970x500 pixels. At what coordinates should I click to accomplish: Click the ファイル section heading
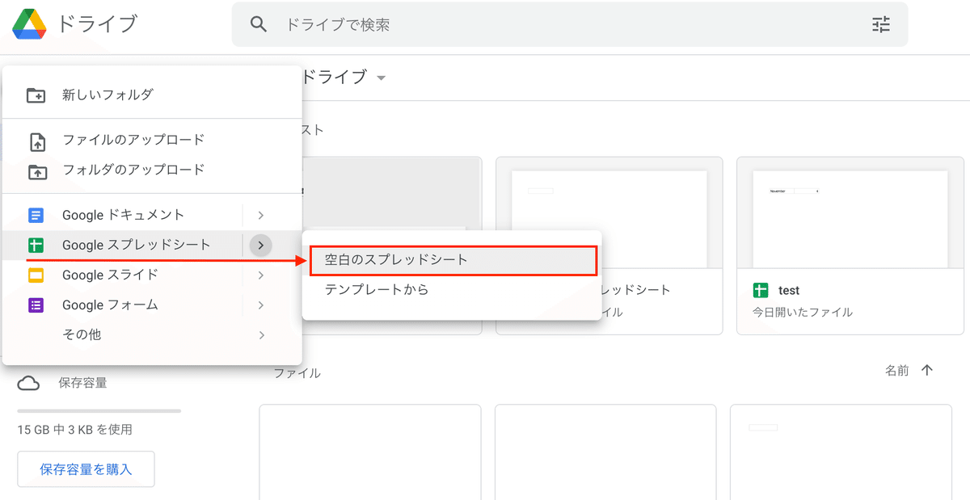pos(297,373)
